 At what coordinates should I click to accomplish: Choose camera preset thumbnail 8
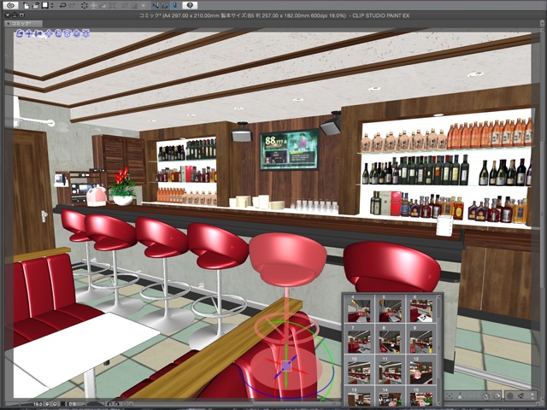point(390,340)
